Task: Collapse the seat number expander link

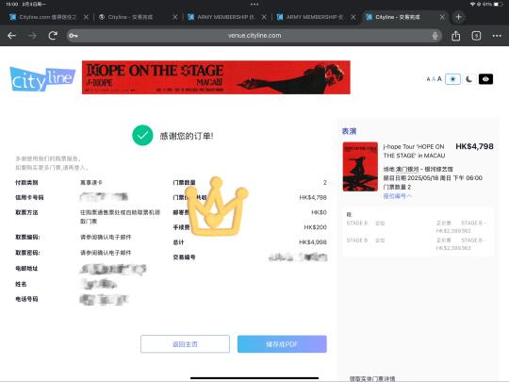Action: point(398,196)
